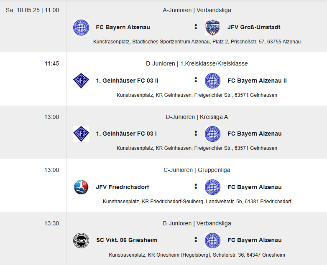The width and height of the screenshot is (327, 265).
Task: Click the Griesheim Hegelsberg venue address
Action: (197, 255)
